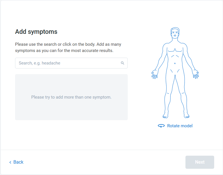This screenshot has width=223, height=175.
Task: Click the Back chevron arrow icon
Action: click(x=11, y=162)
